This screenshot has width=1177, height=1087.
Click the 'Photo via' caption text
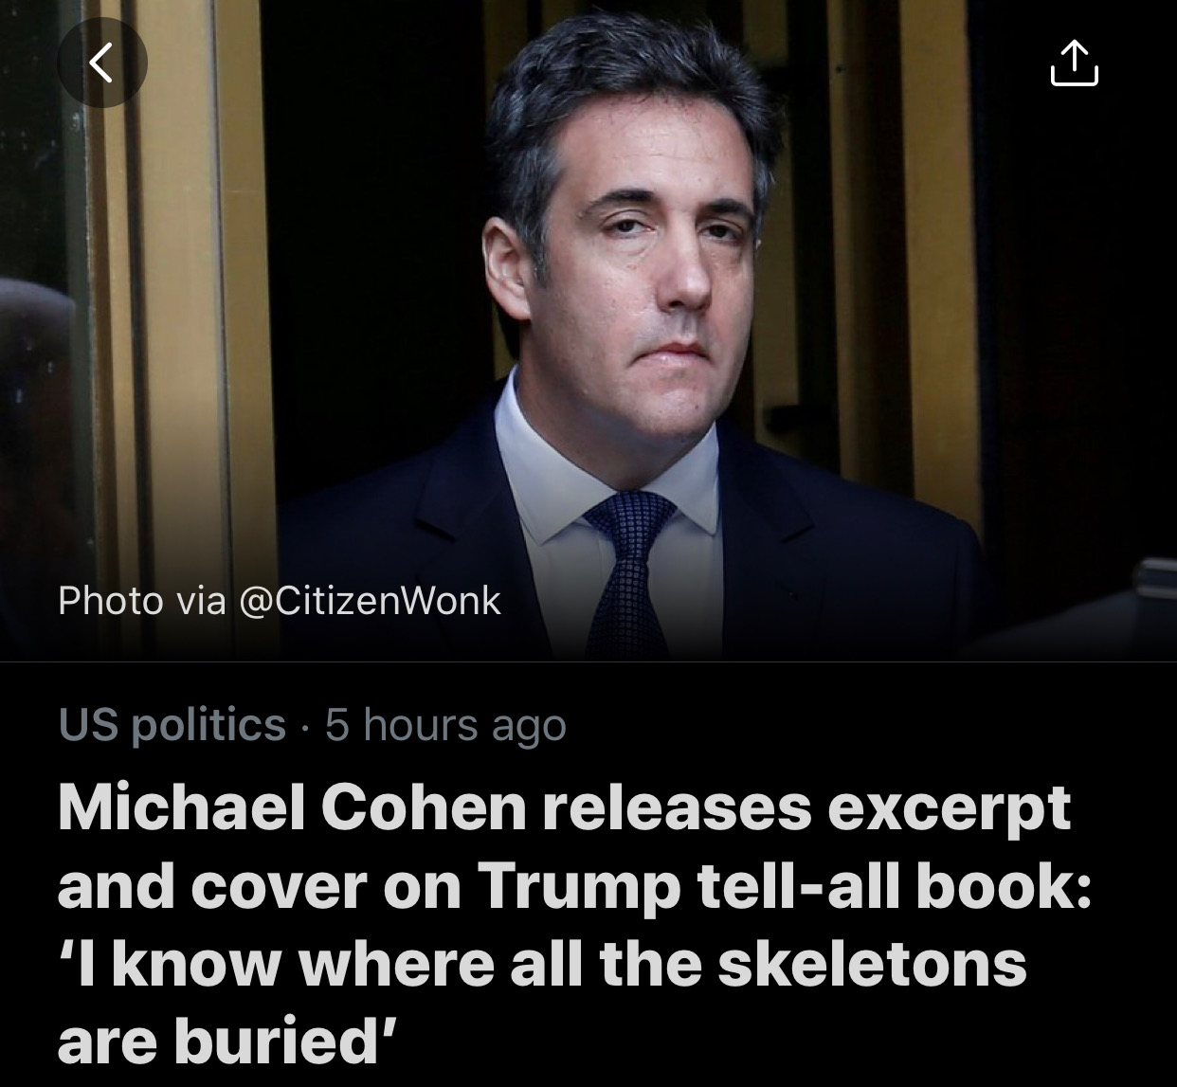point(142,601)
